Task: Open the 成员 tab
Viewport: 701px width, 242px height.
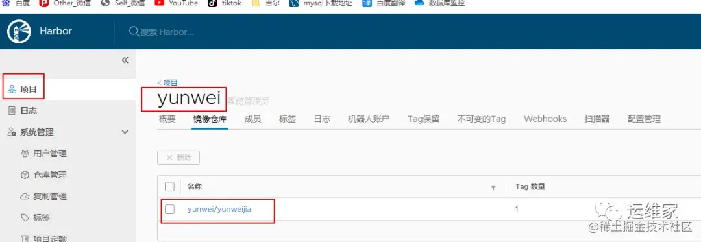Action: (x=252, y=119)
